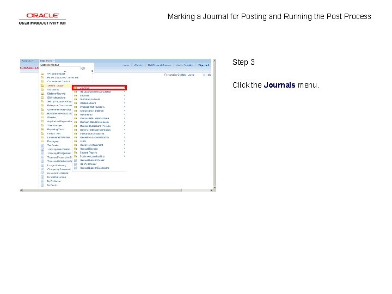Click the folder icon beside Statutory Reports
This screenshot has width=392, height=294.
click(42, 94)
